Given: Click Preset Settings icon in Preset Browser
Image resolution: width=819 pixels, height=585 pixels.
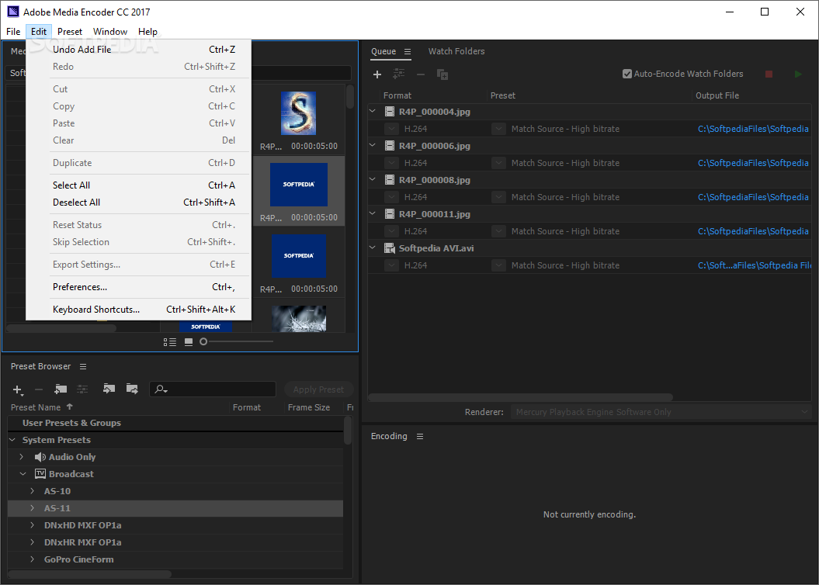Looking at the screenshot, I should 82,389.
